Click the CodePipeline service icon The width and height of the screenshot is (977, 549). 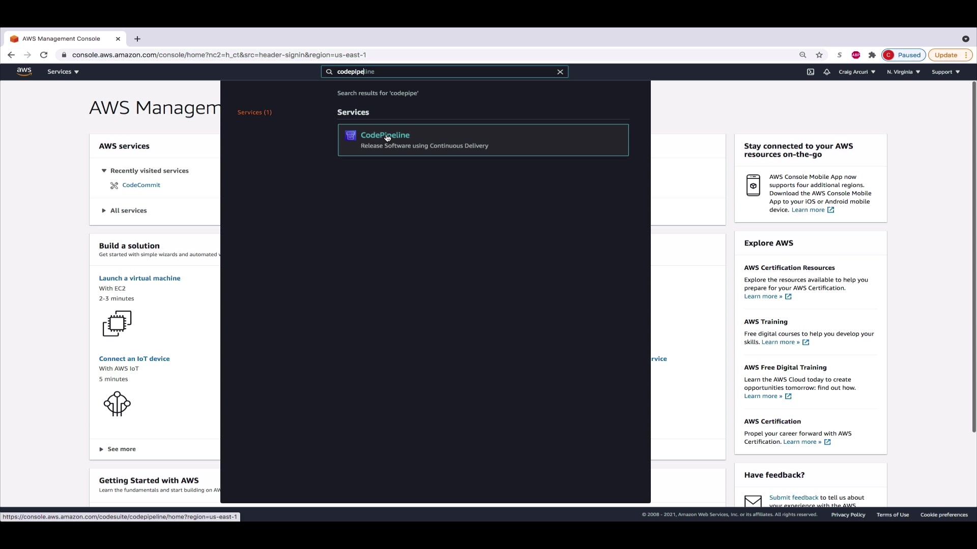(x=351, y=135)
